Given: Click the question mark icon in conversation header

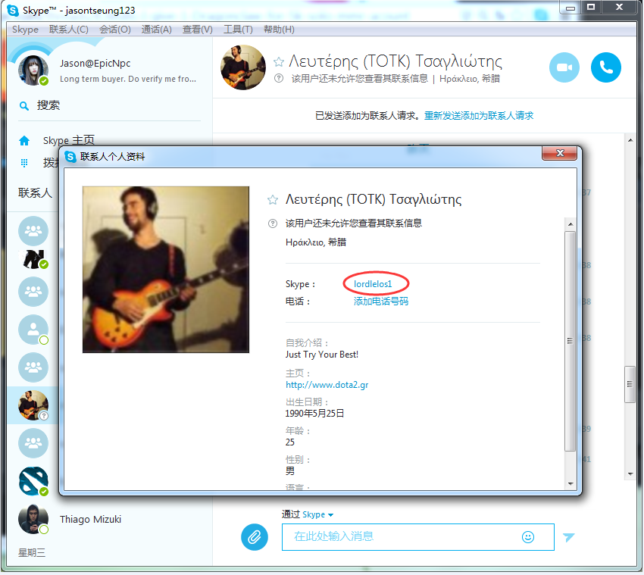Looking at the screenshot, I should pyautogui.click(x=279, y=78).
